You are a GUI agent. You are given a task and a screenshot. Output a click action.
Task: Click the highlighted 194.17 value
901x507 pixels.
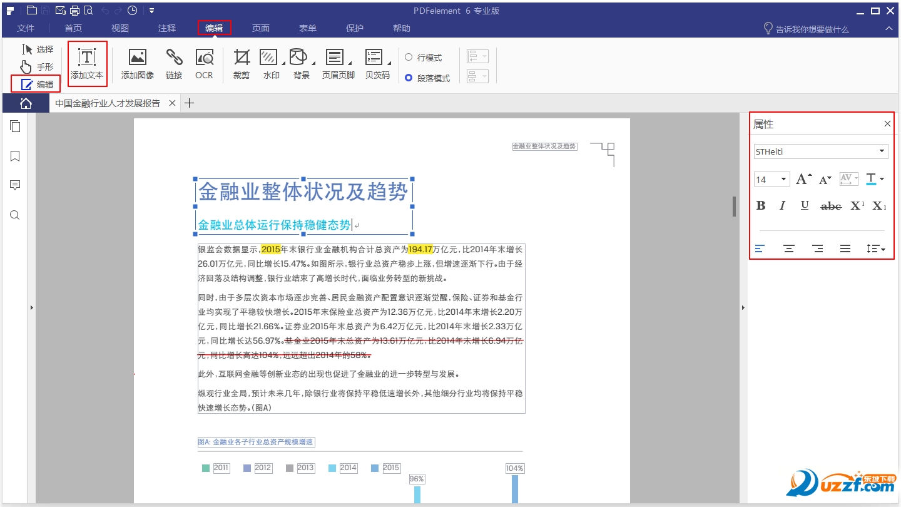click(420, 249)
